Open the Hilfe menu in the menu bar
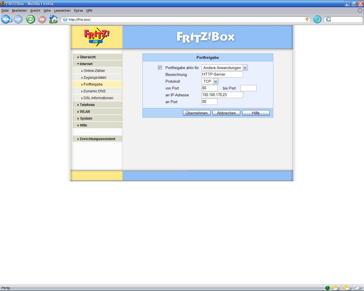Viewport: 364px width, 291px height. point(89,11)
